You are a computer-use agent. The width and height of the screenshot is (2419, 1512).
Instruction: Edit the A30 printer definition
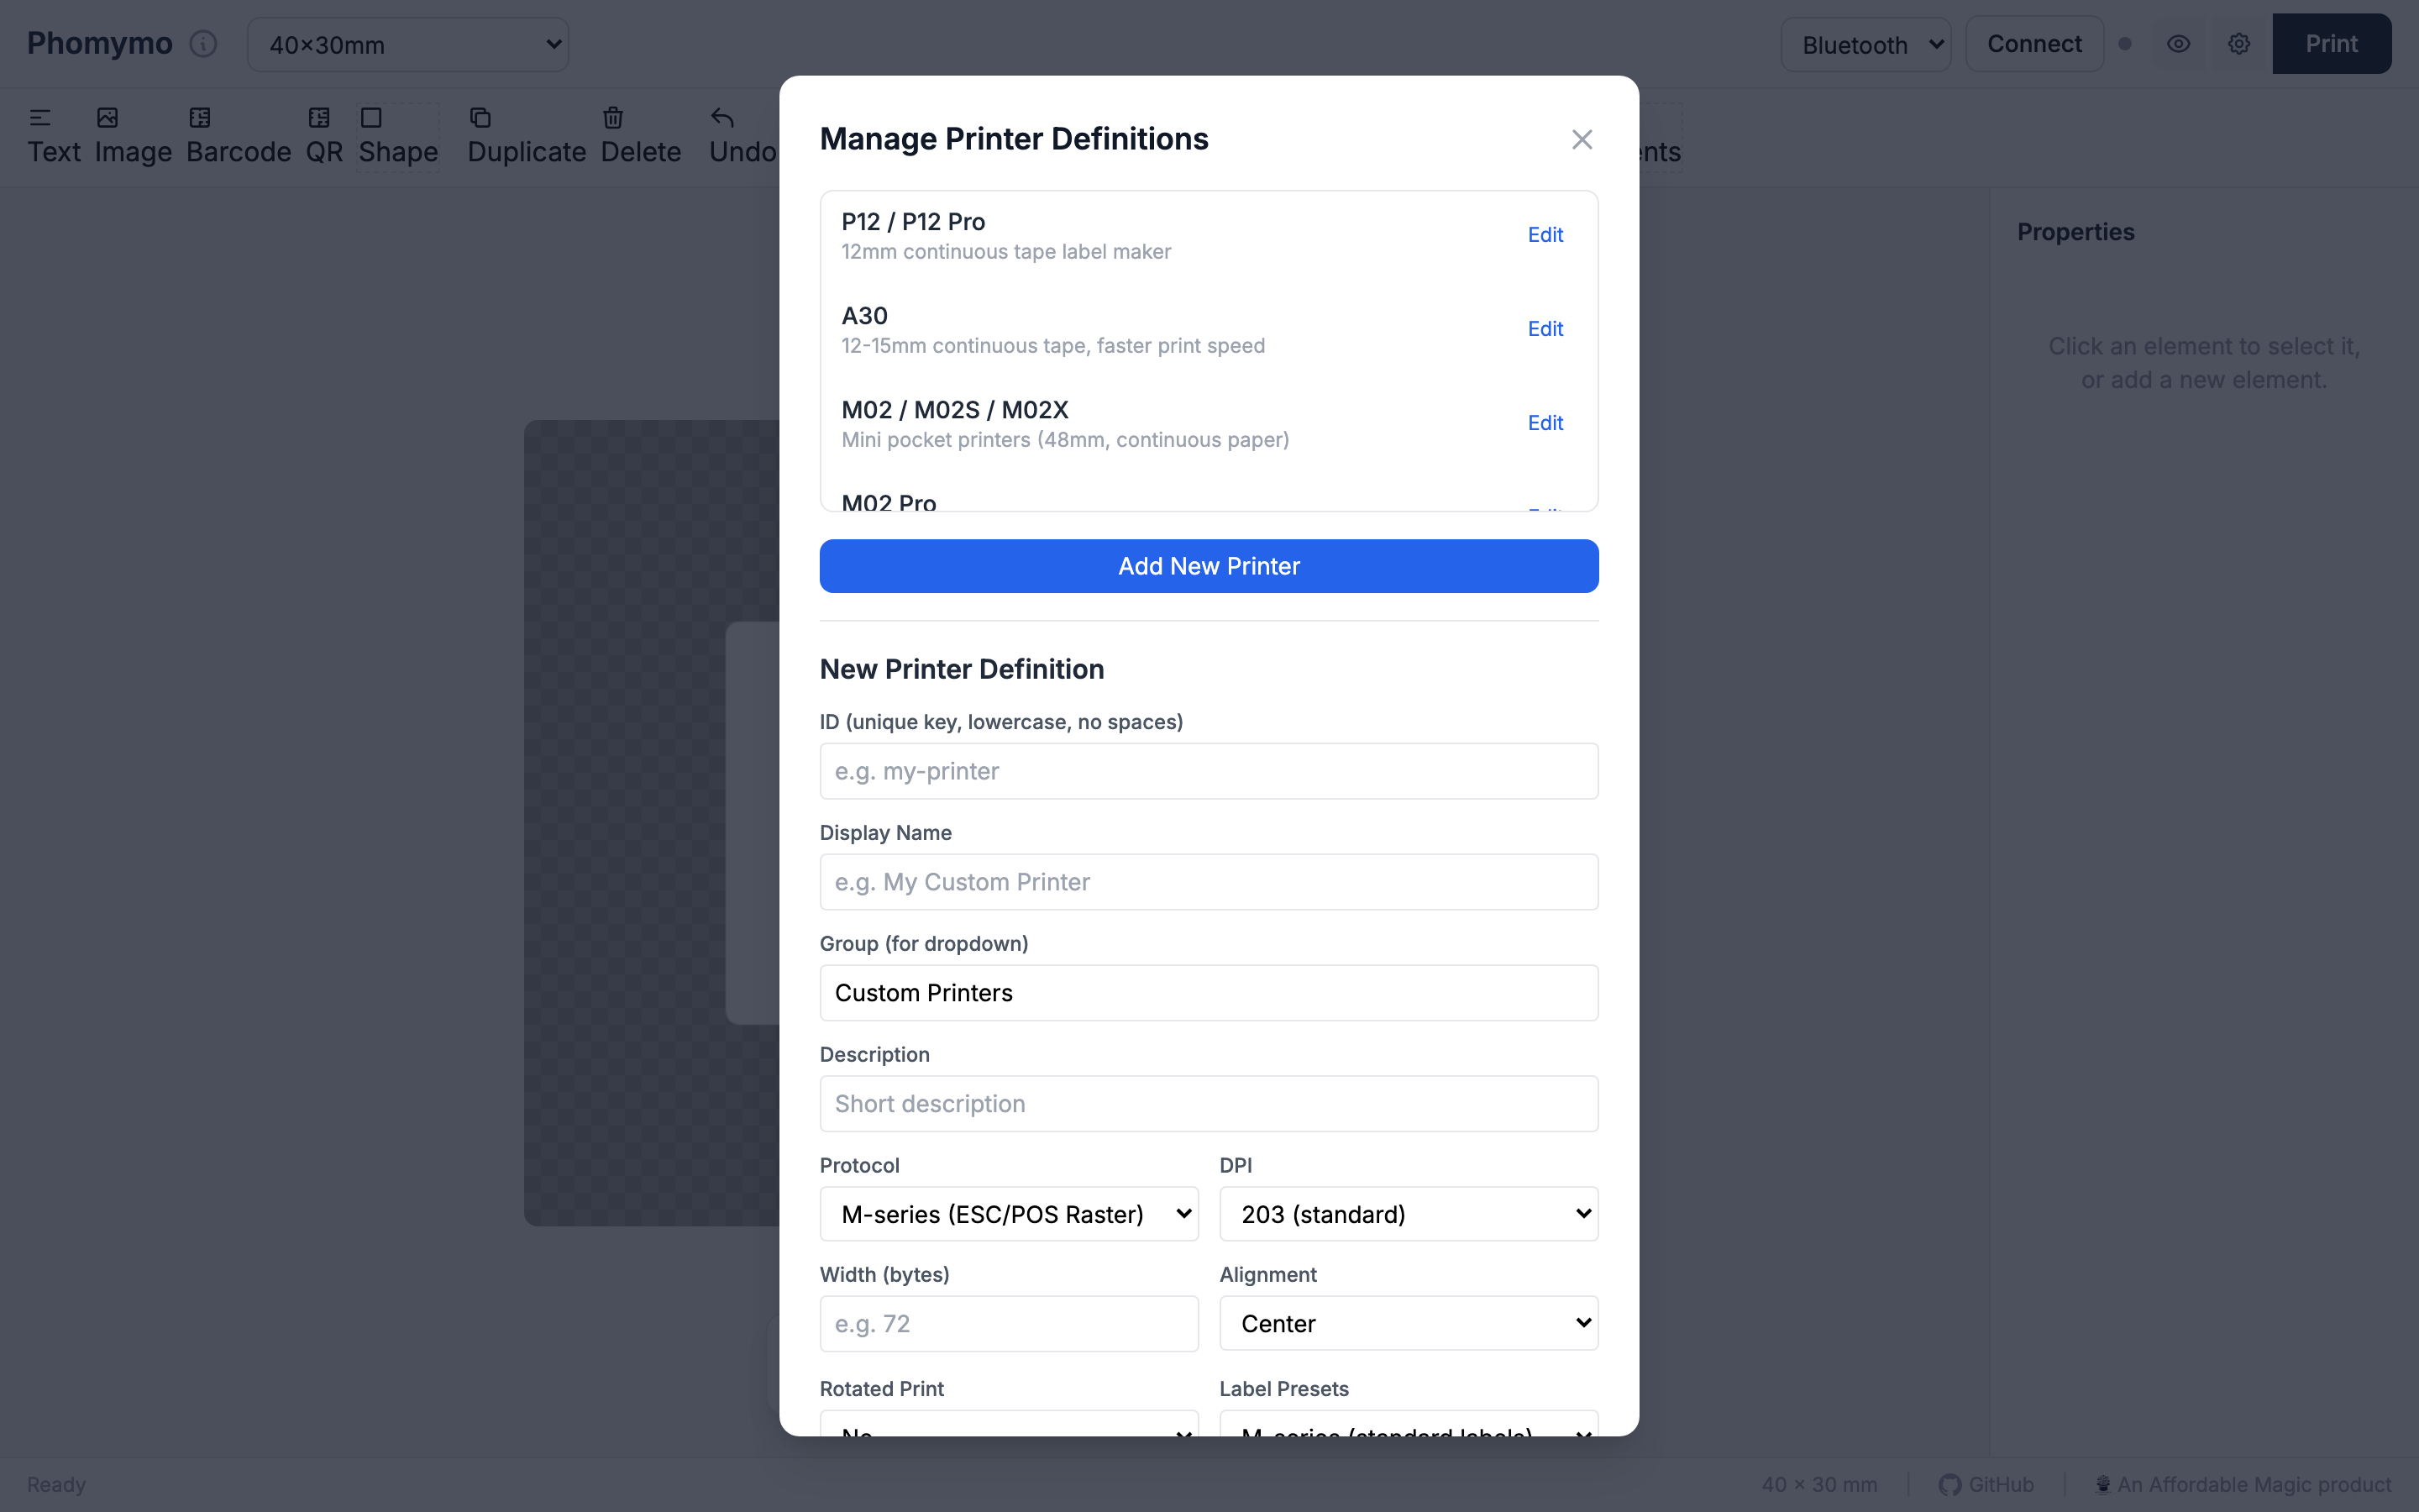tap(1545, 328)
